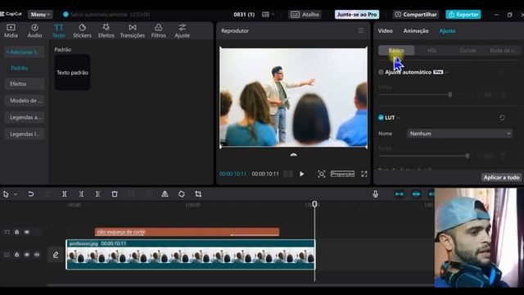Screen dimensions: 524x295
Task: Lock the text track
Action: coord(16,232)
